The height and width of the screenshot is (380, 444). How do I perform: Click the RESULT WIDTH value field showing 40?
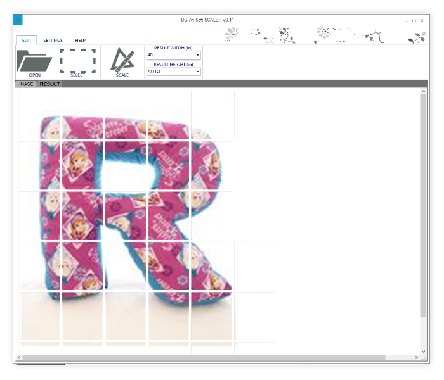[170, 55]
